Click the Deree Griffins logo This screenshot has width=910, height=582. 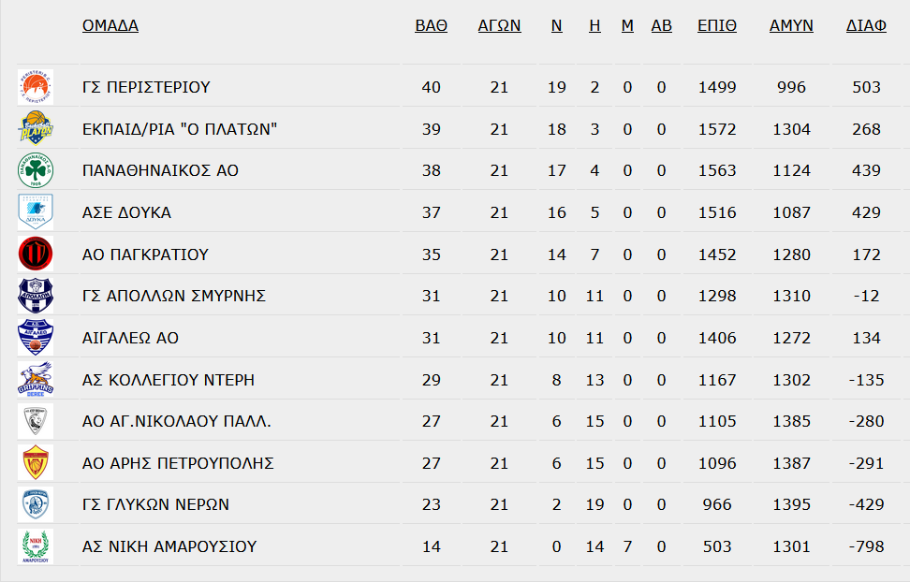tap(36, 379)
